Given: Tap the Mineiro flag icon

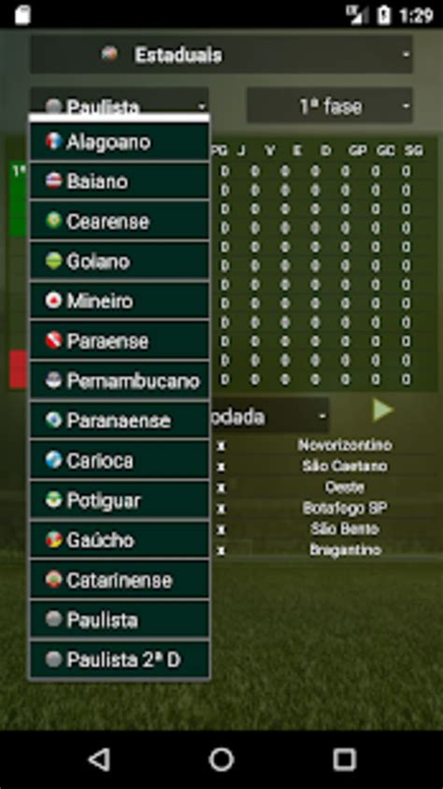Looking at the screenshot, I should [x=54, y=300].
